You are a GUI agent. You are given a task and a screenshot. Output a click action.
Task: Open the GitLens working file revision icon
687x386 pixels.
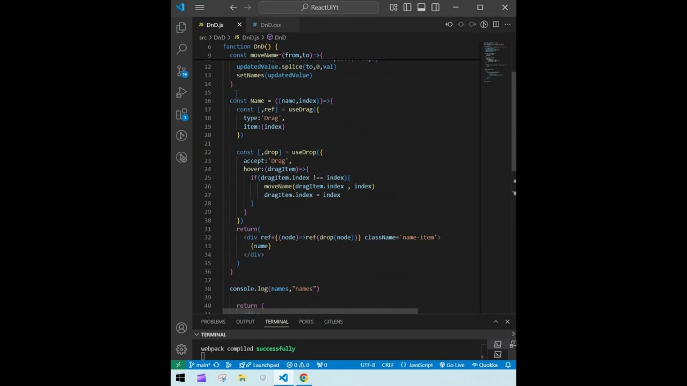pyautogui.click(x=461, y=25)
